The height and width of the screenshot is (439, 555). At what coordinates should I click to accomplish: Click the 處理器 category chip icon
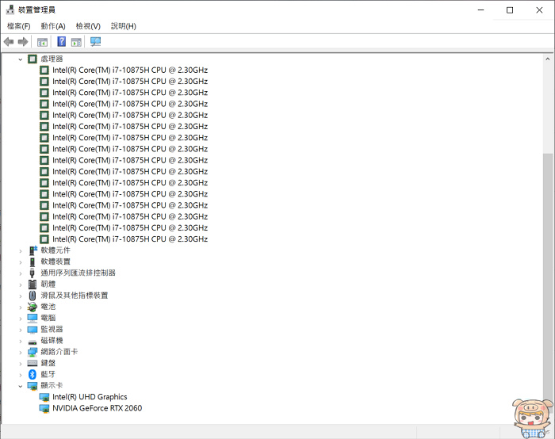tap(33, 59)
